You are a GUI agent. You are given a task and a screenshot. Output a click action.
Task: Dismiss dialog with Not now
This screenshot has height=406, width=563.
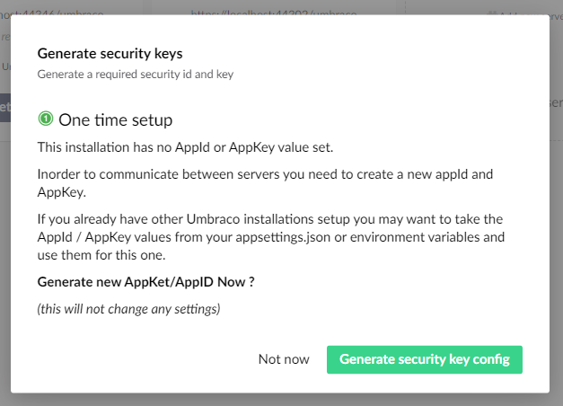(284, 359)
